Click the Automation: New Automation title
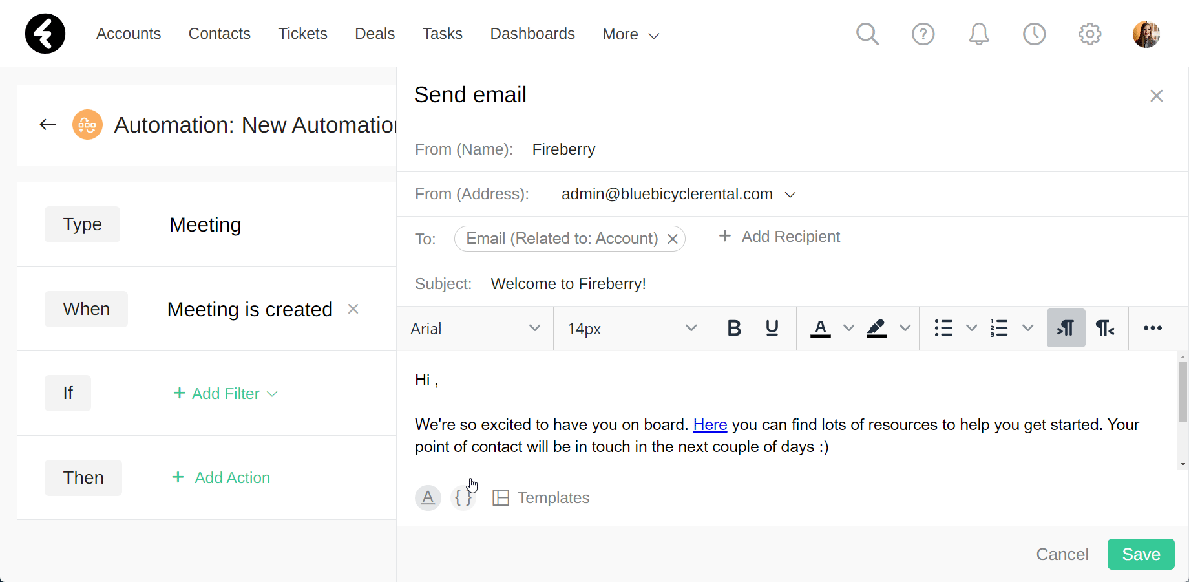The image size is (1189, 582). (255, 125)
